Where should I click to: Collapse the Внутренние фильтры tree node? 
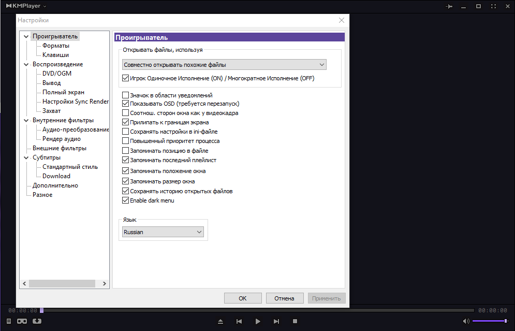click(26, 121)
